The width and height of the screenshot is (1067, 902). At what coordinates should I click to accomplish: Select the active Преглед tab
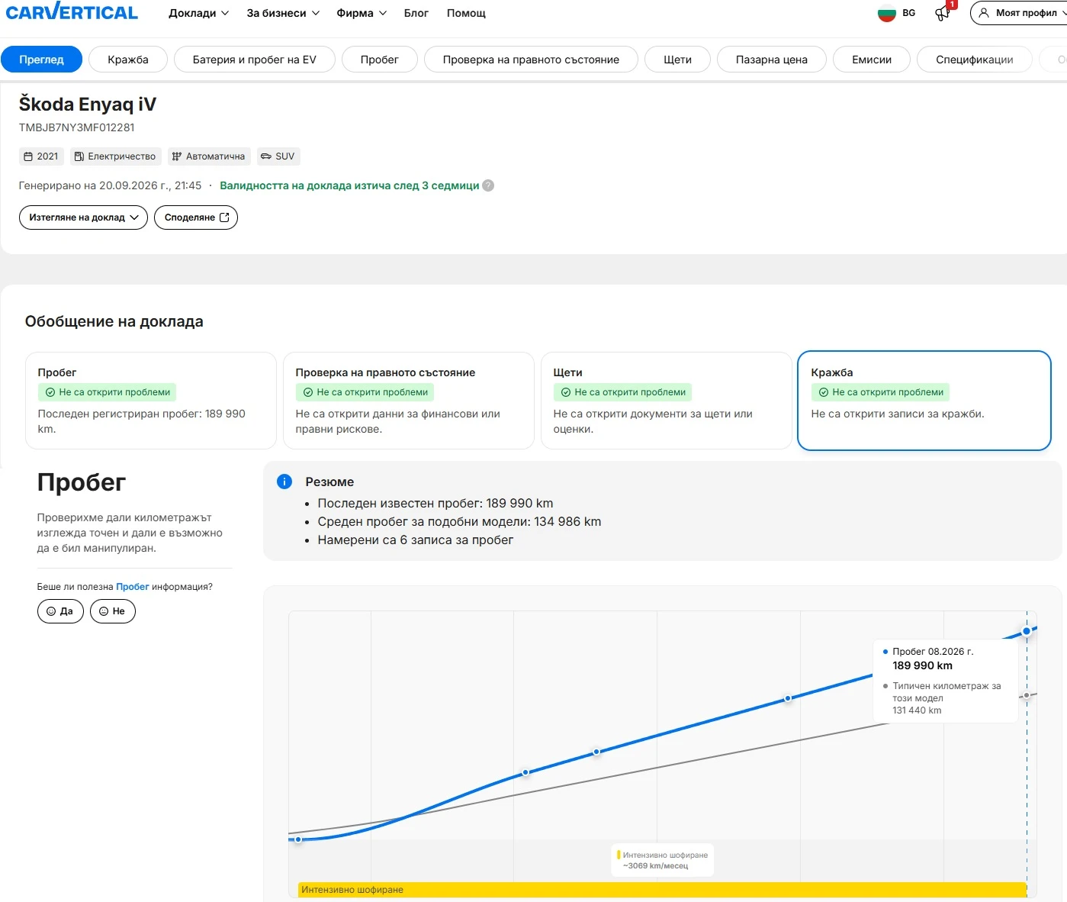[x=41, y=60]
